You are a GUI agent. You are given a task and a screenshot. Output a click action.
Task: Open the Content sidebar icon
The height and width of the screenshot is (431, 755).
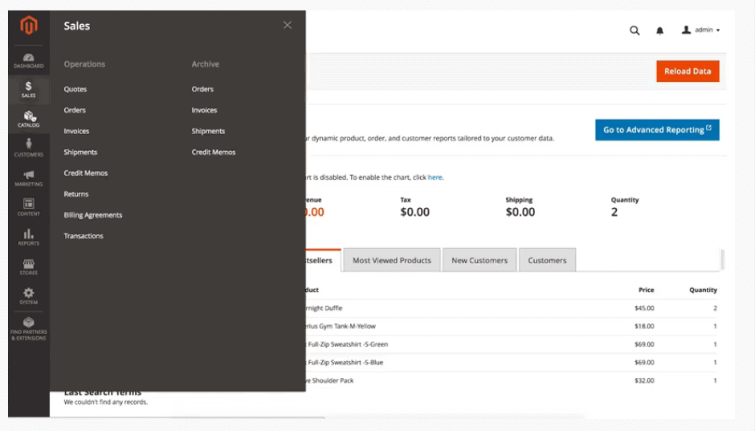coord(28,207)
